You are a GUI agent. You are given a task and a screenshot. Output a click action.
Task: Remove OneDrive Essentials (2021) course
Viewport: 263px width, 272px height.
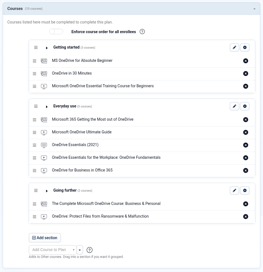[x=246, y=145]
